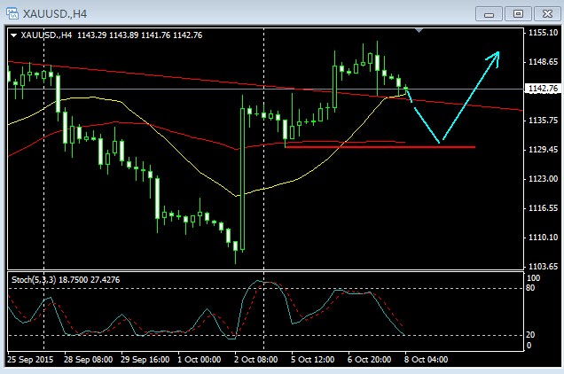The image size is (564, 374).
Task: Click the 1148.65 price scale value
Action: 543,62
